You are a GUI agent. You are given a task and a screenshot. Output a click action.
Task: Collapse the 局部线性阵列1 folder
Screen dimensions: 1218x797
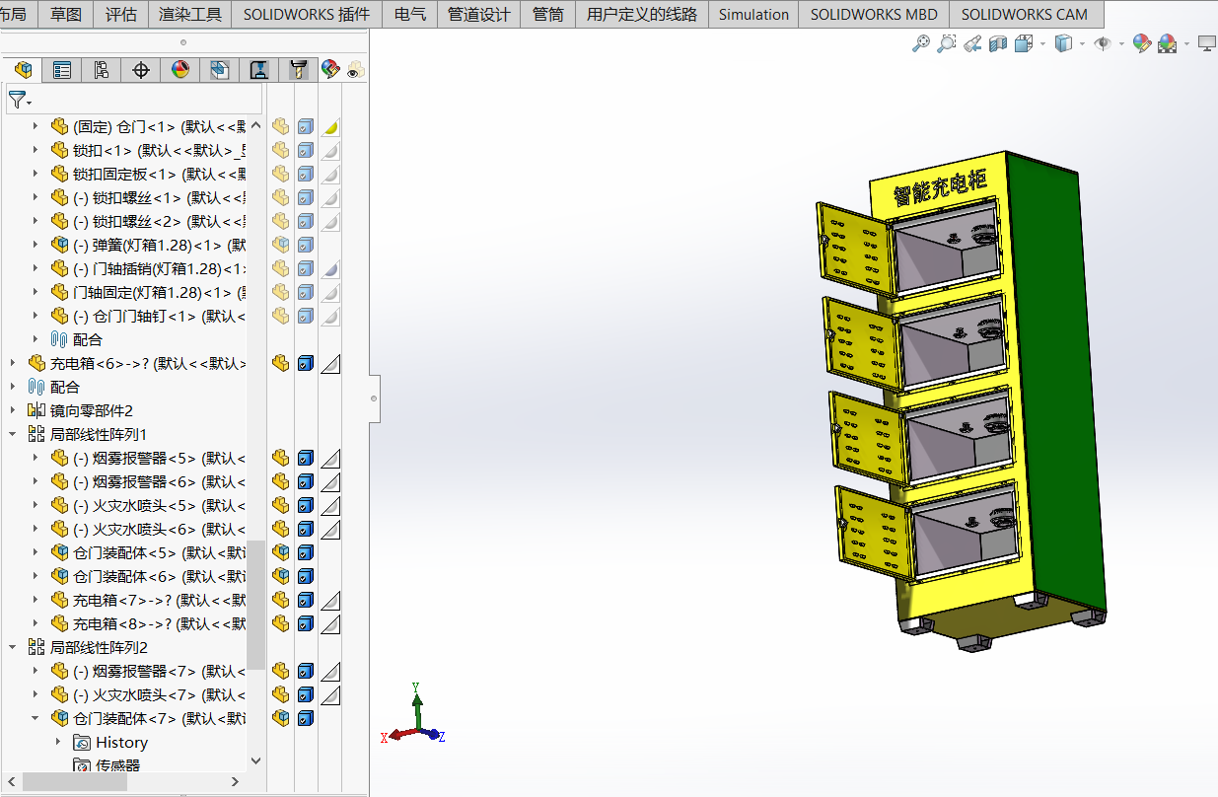pyautogui.click(x=13, y=434)
